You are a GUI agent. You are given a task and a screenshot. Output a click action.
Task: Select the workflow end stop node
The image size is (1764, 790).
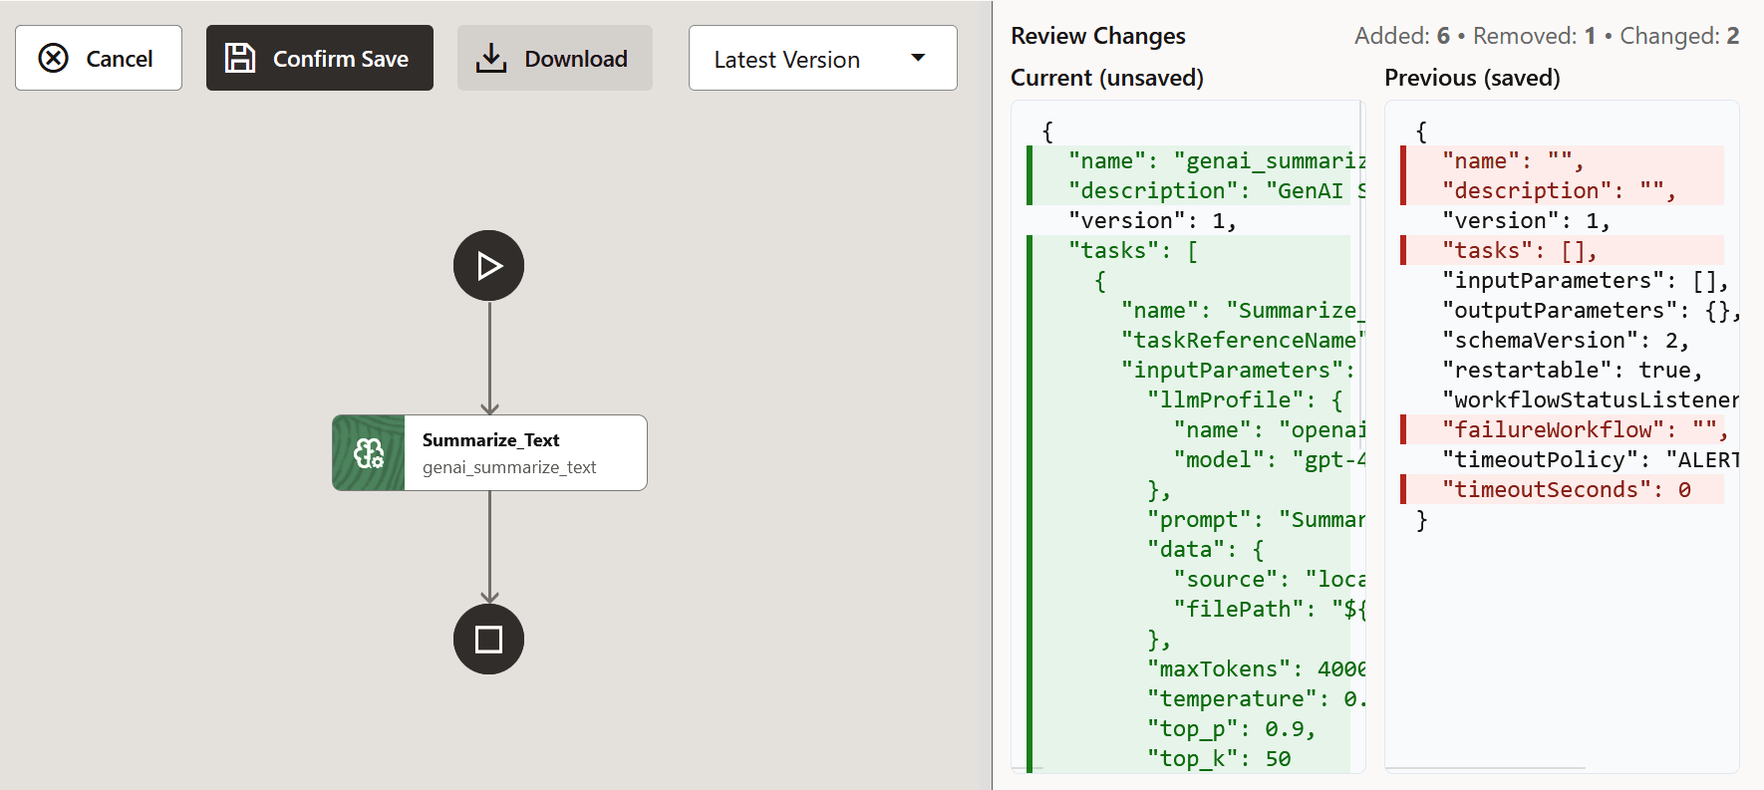488,639
